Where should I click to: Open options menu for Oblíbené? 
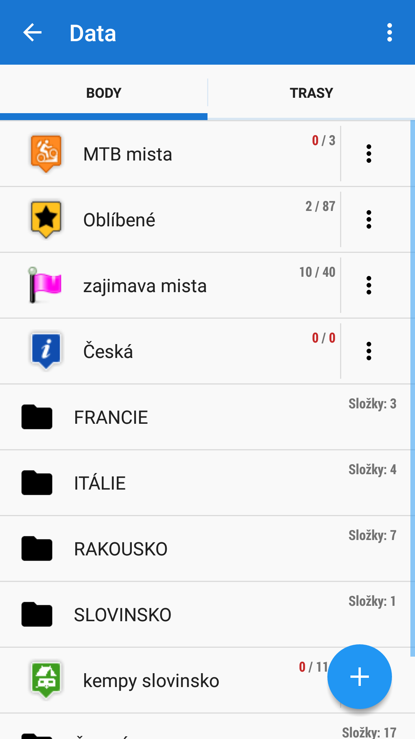point(369,219)
